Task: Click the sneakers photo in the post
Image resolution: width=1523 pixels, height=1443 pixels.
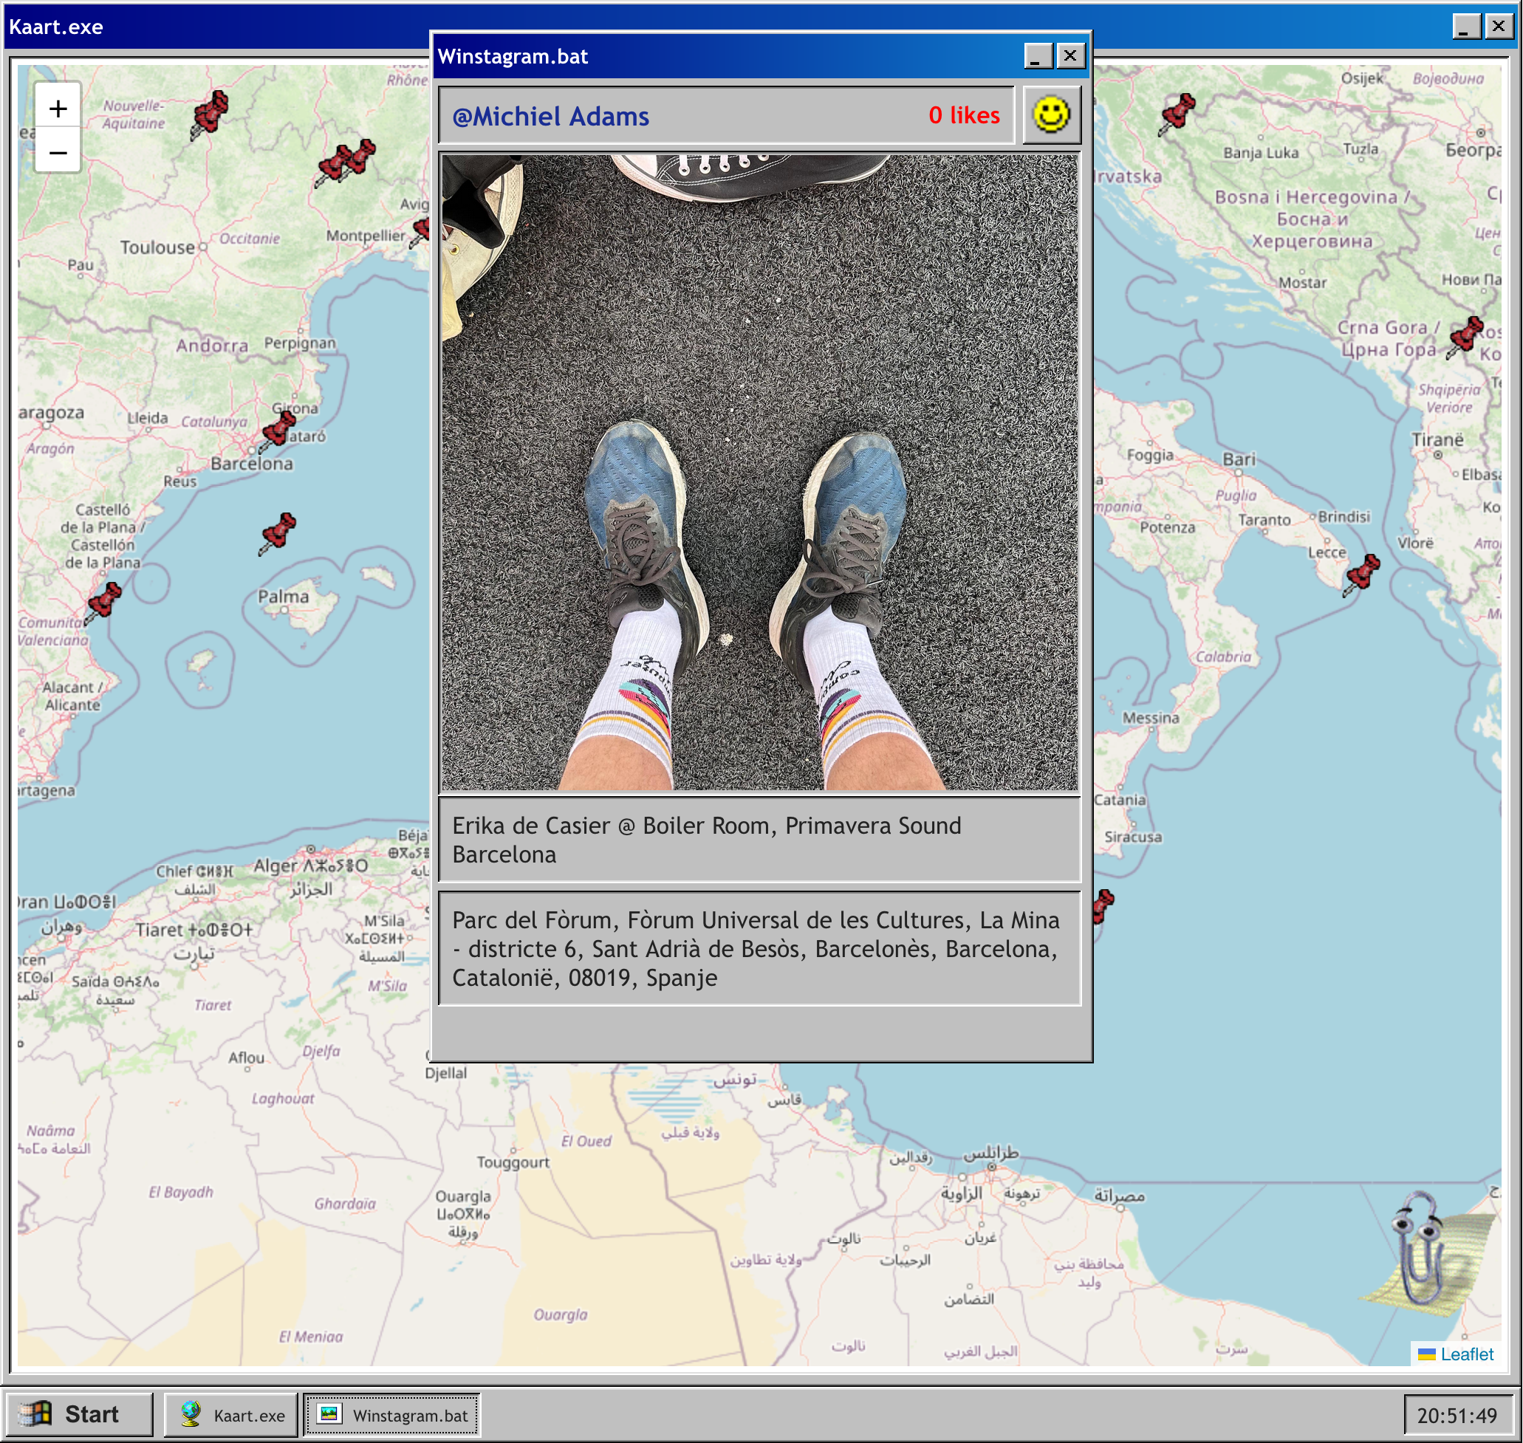Action: pos(759,473)
